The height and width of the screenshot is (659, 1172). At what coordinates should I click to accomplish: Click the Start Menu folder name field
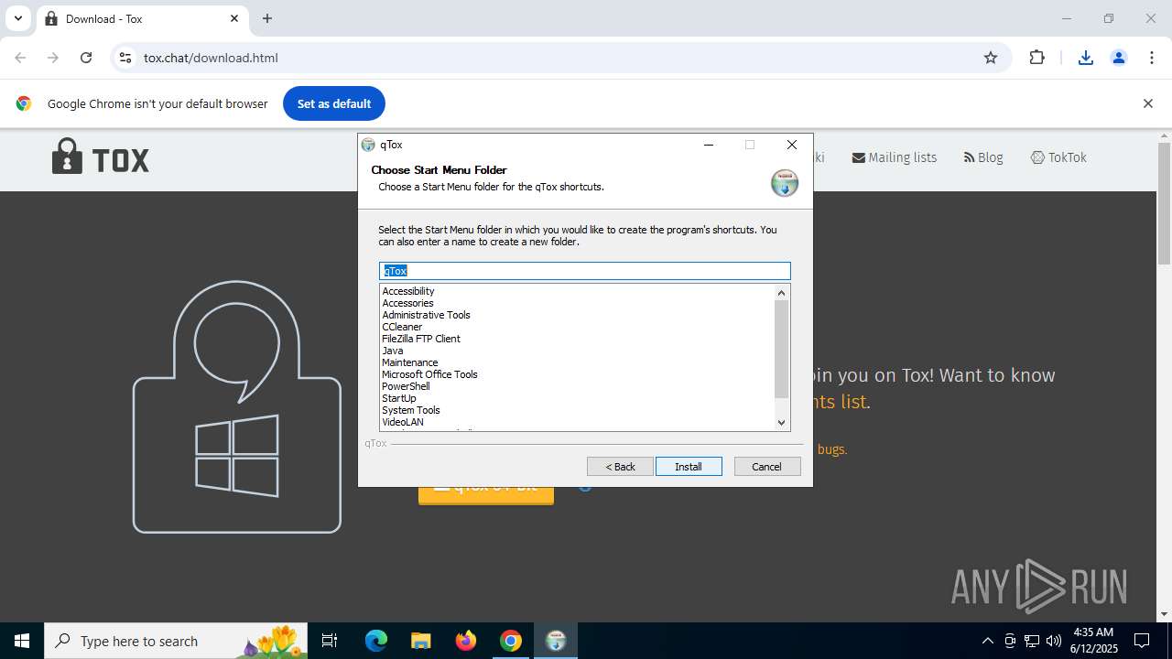[x=585, y=271]
